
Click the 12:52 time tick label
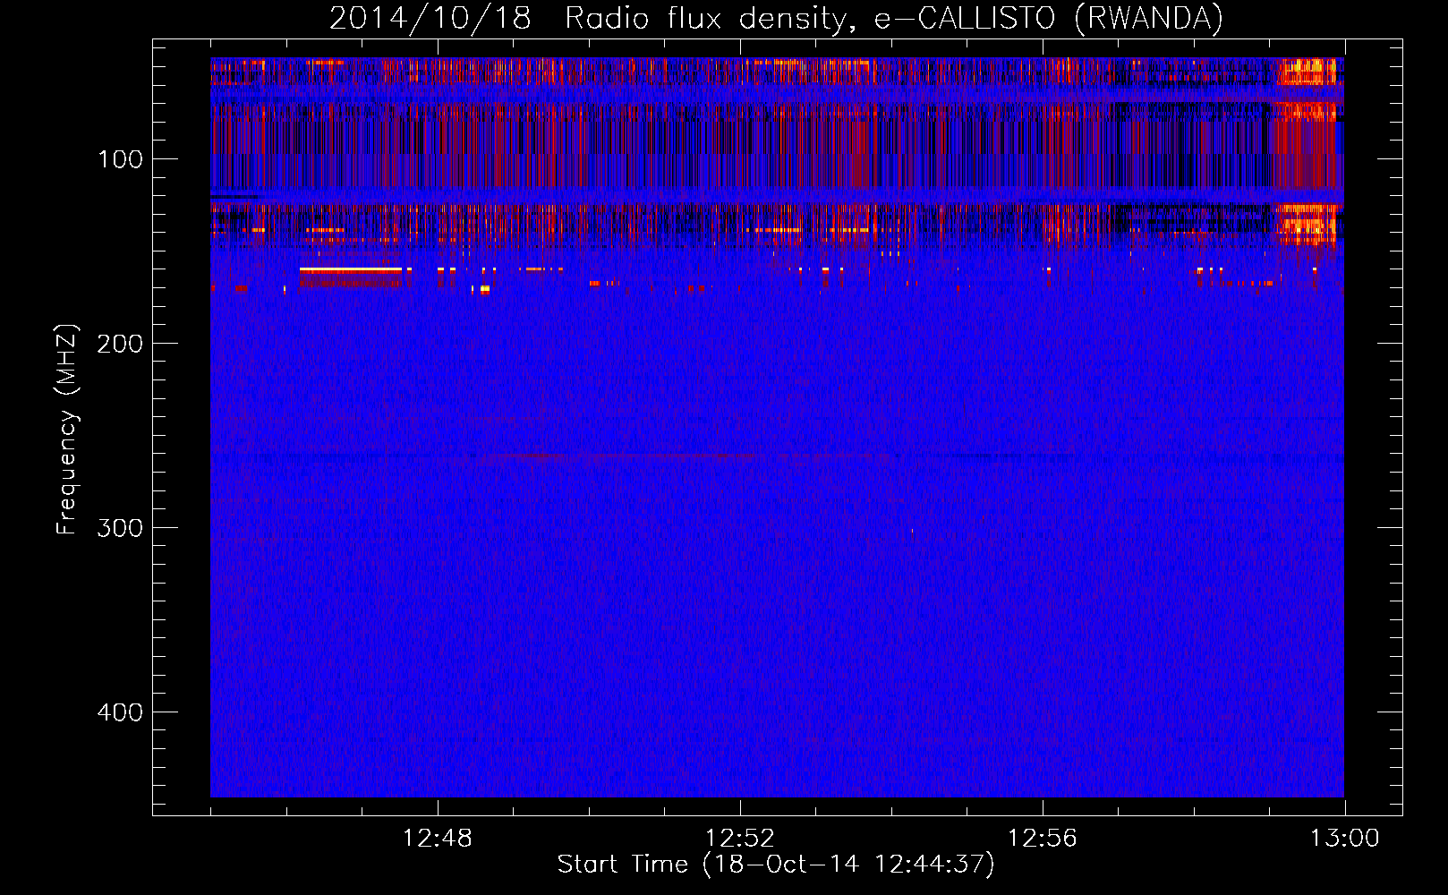point(740,839)
